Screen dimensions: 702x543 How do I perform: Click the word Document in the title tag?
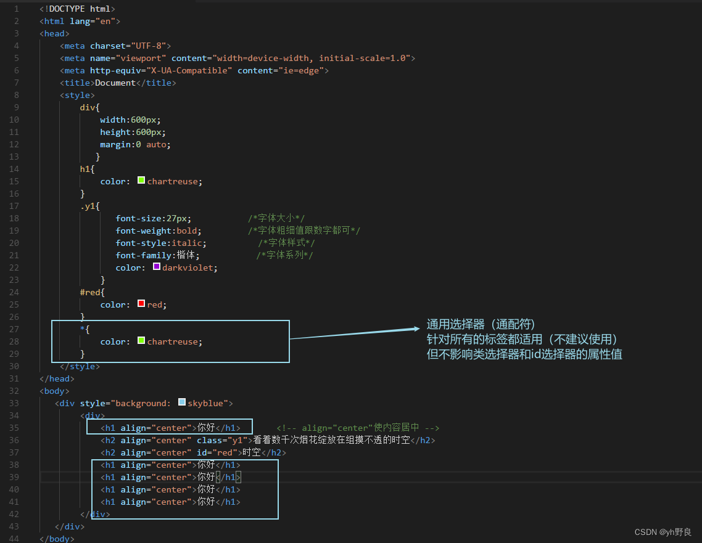coord(115,83)
